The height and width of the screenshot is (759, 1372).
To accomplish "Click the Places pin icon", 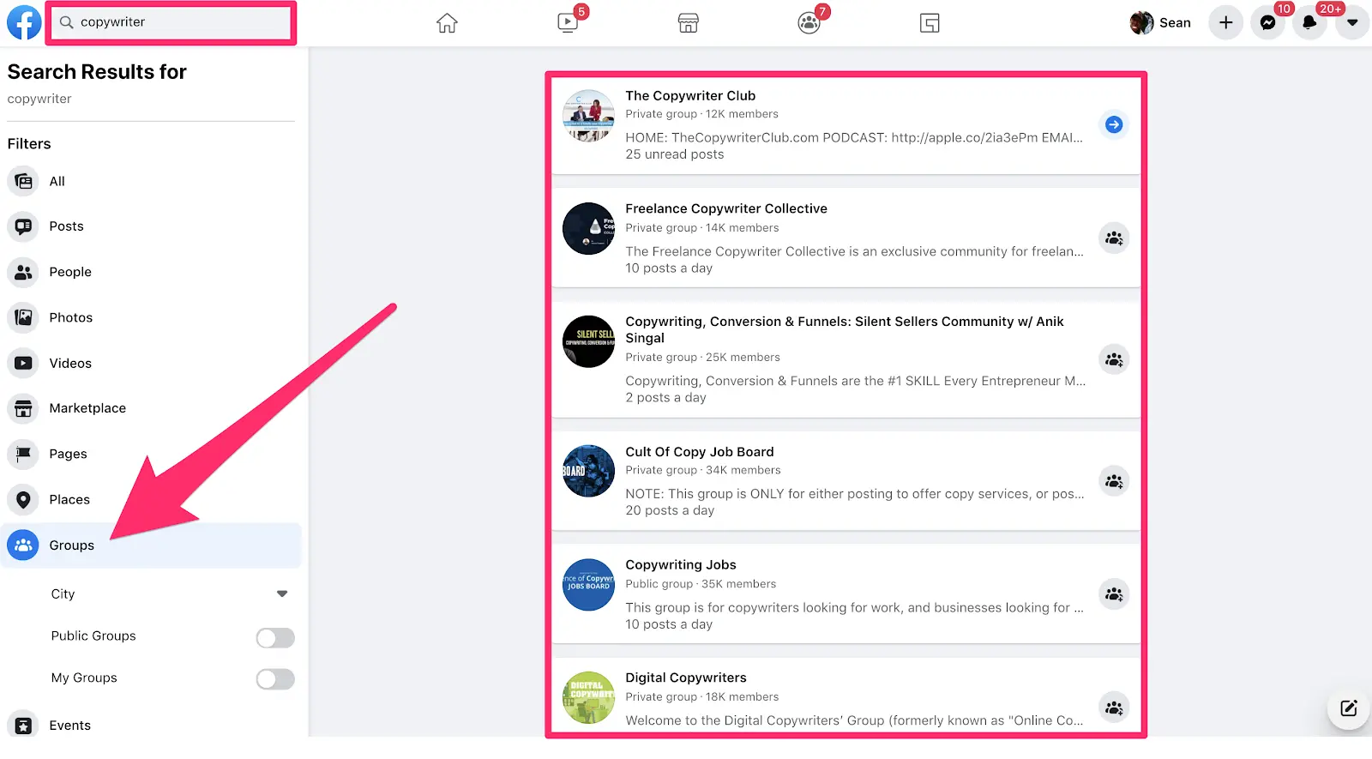I will click(x=23, y=500).
